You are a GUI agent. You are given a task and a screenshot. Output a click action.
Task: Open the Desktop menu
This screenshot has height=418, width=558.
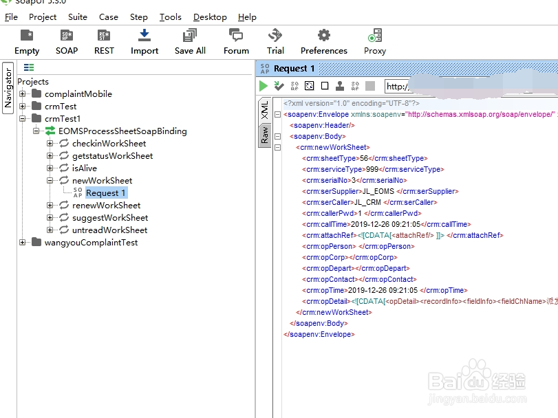pos(210,17)
